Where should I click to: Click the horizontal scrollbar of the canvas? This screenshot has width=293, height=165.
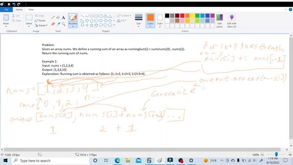coord(142,149)
